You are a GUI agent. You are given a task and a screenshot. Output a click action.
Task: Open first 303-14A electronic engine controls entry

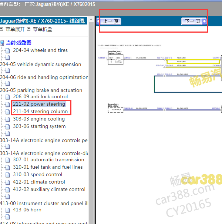44,141
